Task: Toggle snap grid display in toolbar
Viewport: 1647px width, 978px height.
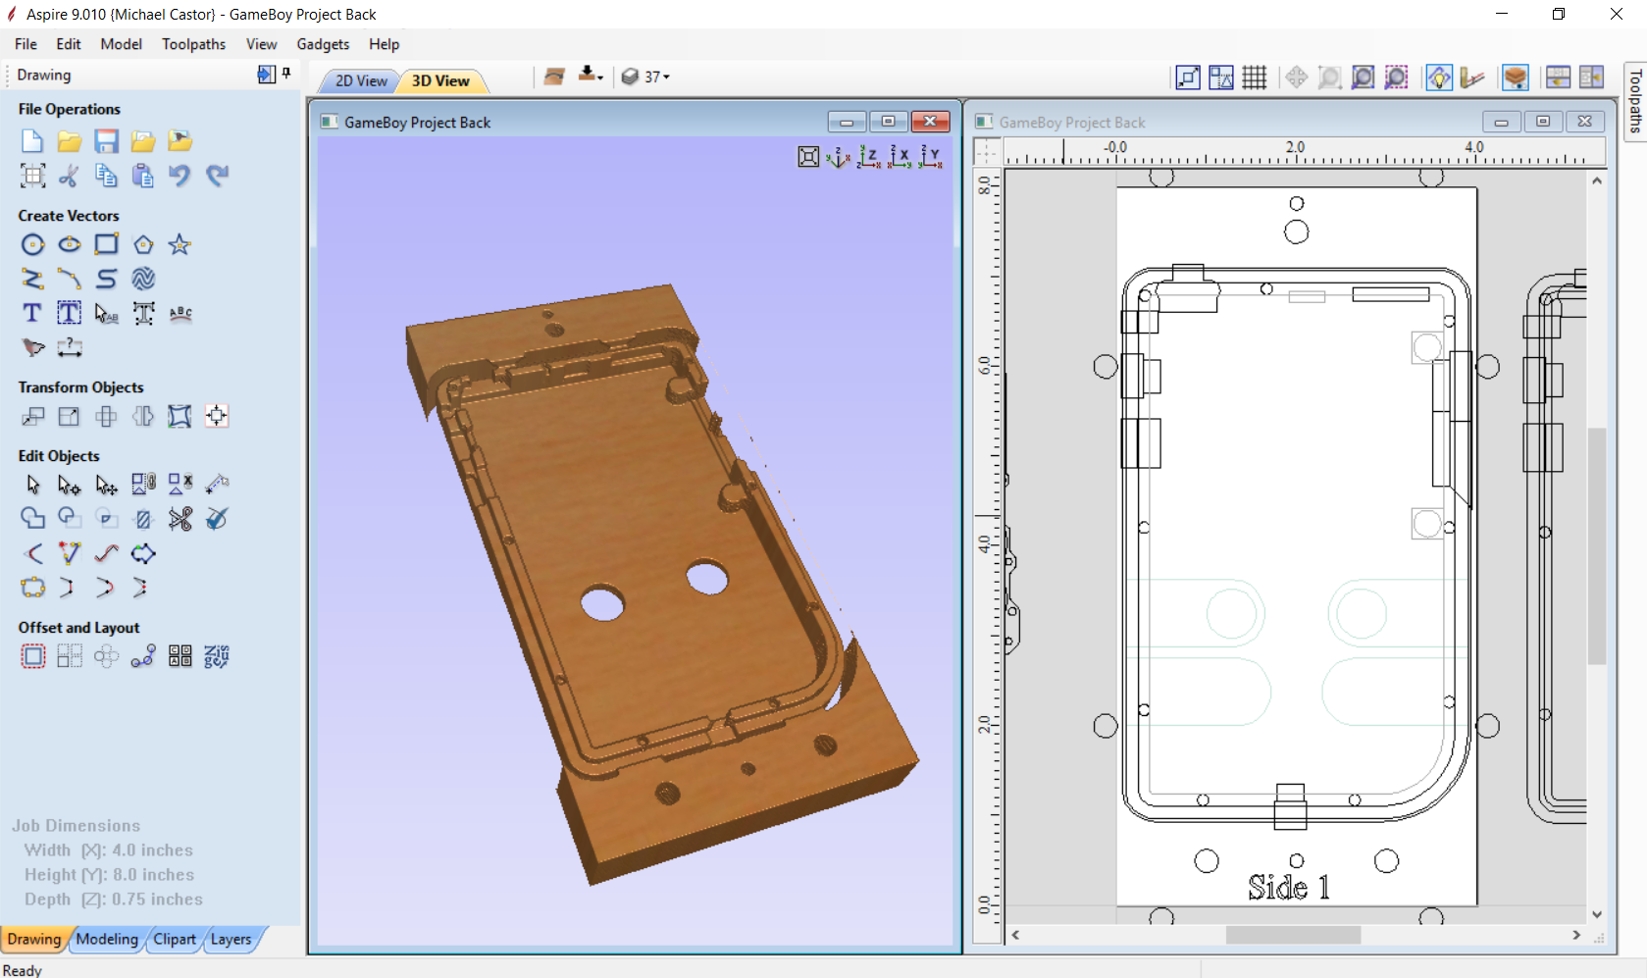Action: coord(1255,77)
